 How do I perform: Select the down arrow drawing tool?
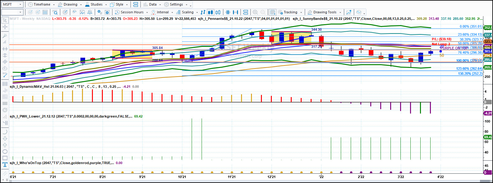click(x=5, y=138)
